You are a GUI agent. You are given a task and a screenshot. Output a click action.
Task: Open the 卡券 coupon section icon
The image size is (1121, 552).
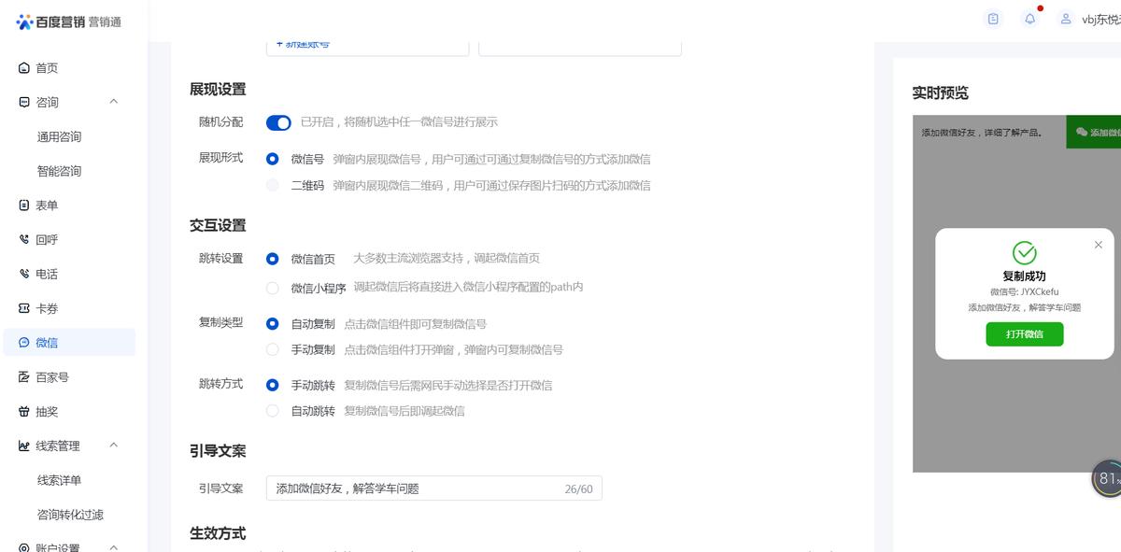[23, 308]
